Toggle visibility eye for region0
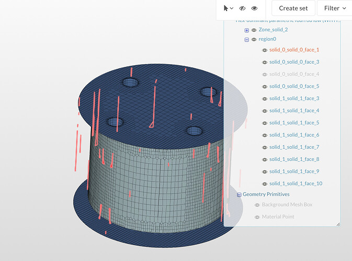The width and height of the screenshot is (352, 261). [x=254, y=40]
